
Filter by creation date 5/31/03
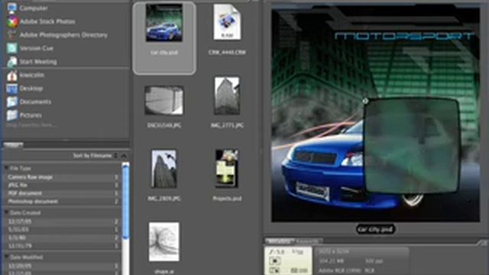[x=62, y=230]
